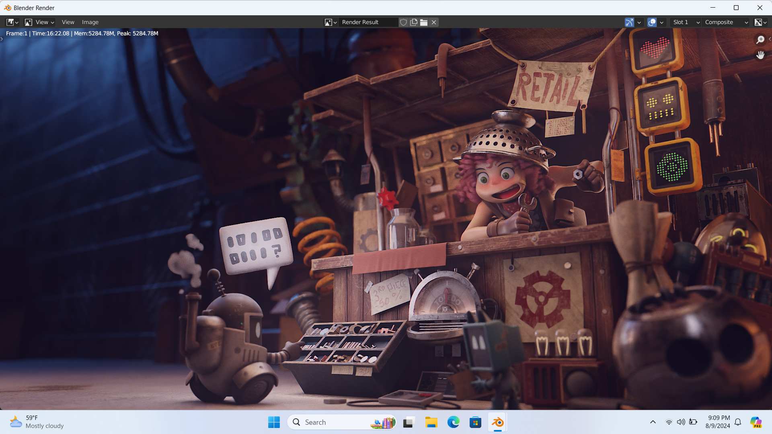Screen dimensions: 772x434
Task: Click the zoom gizmo icon
Action: pos(760,39)
